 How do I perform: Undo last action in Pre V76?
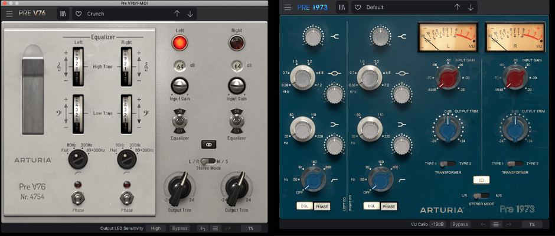pyautogui.click(x=203, y=228)
